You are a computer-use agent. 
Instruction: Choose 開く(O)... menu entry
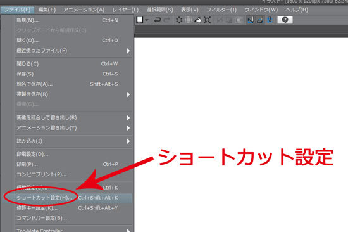click(x=68, y=41)
